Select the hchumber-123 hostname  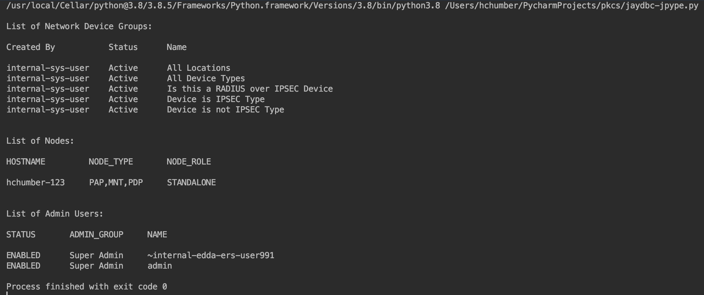pos(36,183)
